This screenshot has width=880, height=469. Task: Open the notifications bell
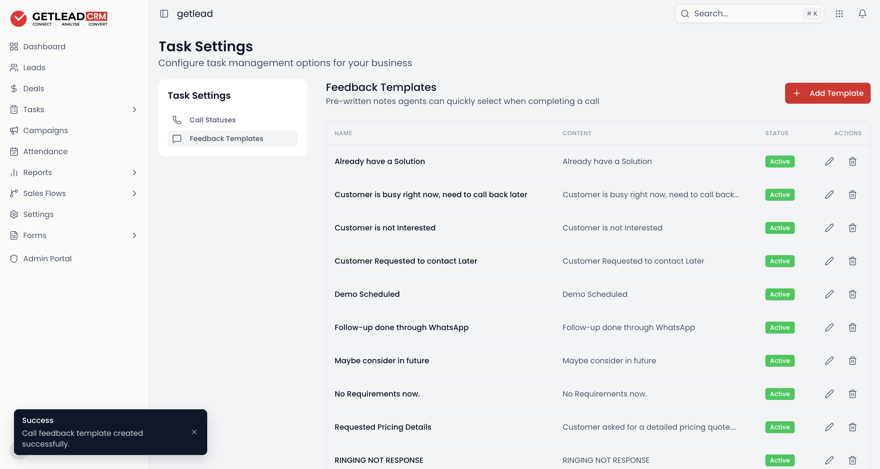click(862, 14)
